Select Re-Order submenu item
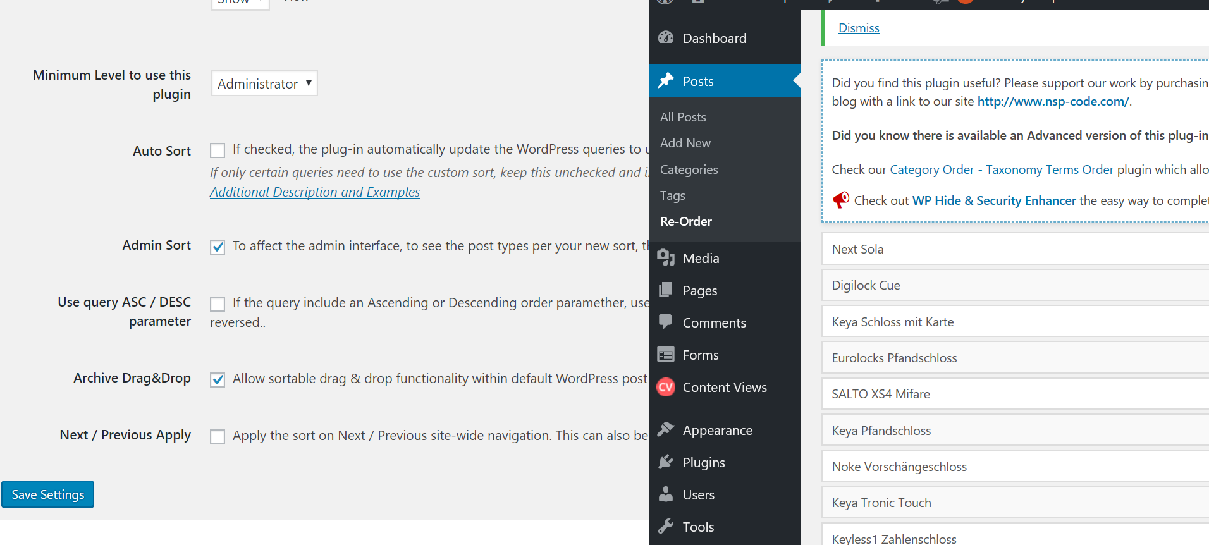The height and width of the screenshot is (545, 1209). tap(686, 221)
